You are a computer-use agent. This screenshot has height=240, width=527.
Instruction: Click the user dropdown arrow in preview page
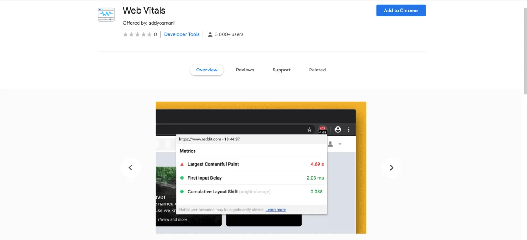click(x=340, y=144)
